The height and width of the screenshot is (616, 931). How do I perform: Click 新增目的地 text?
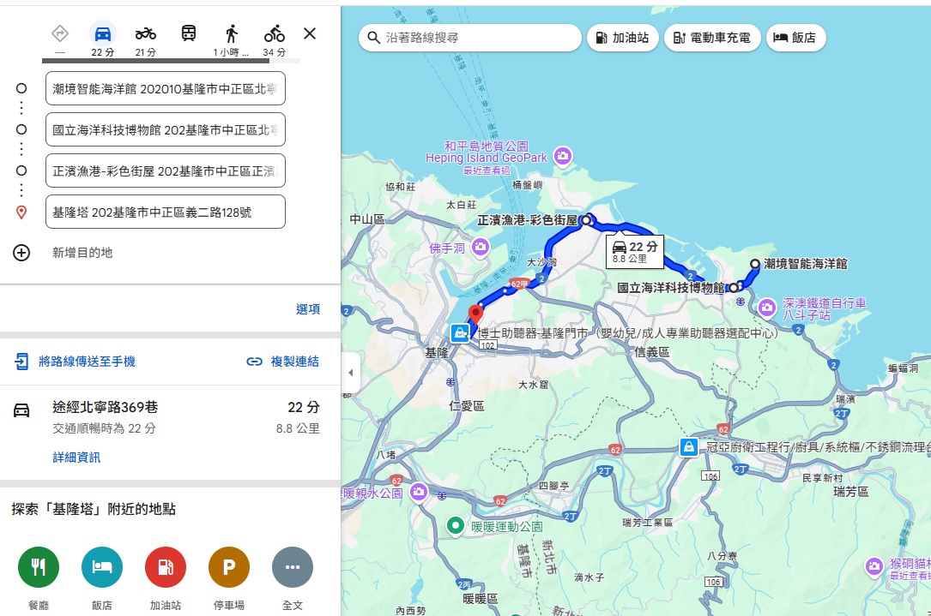(82, 253)
